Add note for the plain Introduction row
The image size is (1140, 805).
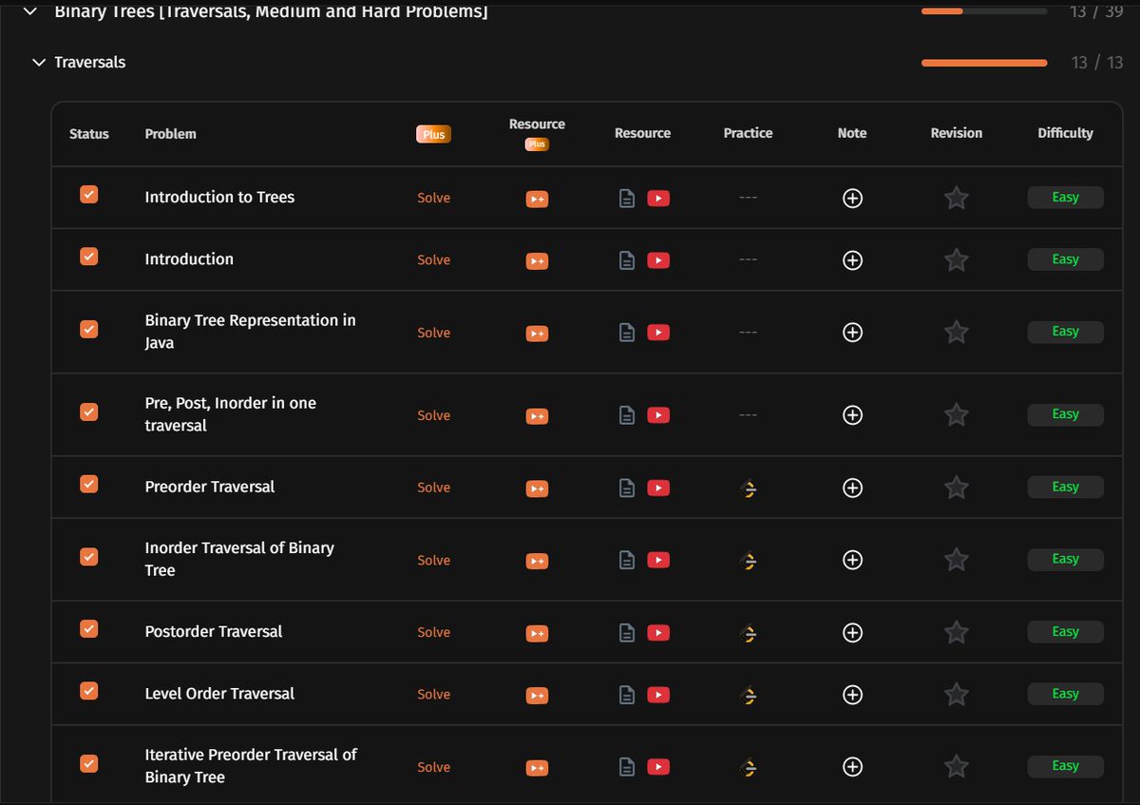[x=852, y=259]
